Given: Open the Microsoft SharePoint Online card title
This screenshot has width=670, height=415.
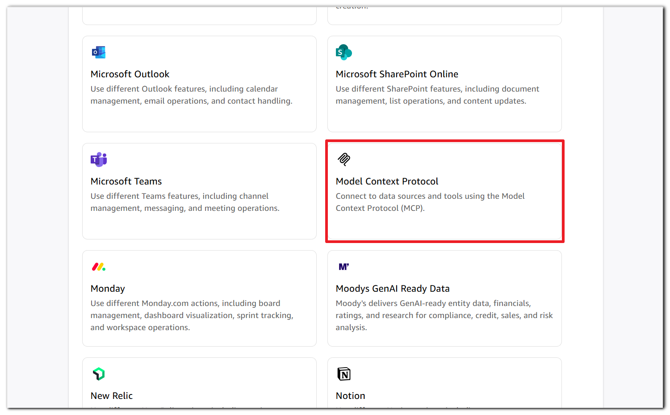Looking at the screenshot, I should click(397, 74).
